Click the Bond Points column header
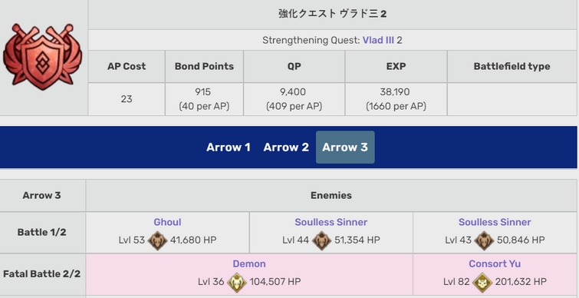579x298 pixels. [204, 67]
